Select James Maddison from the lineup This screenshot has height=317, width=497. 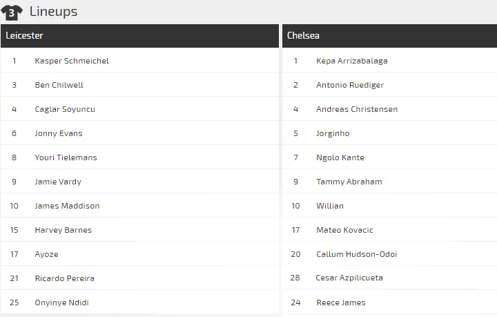(67, 206)
